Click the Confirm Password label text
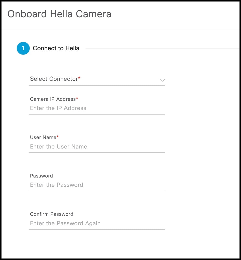The height and width of the screenshot is (260, 241). tap(52, 214)
